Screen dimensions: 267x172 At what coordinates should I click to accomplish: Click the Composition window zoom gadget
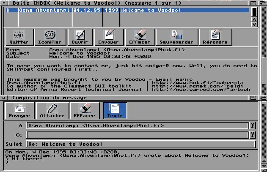pos(253,98)
